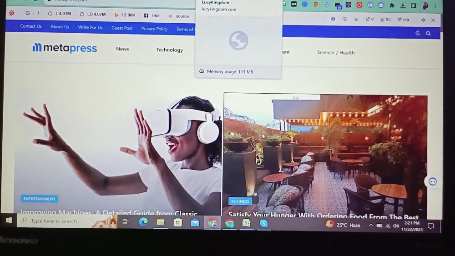Click the SEOquake L value 4.01M
455x256 pixels.
(60, 14)
